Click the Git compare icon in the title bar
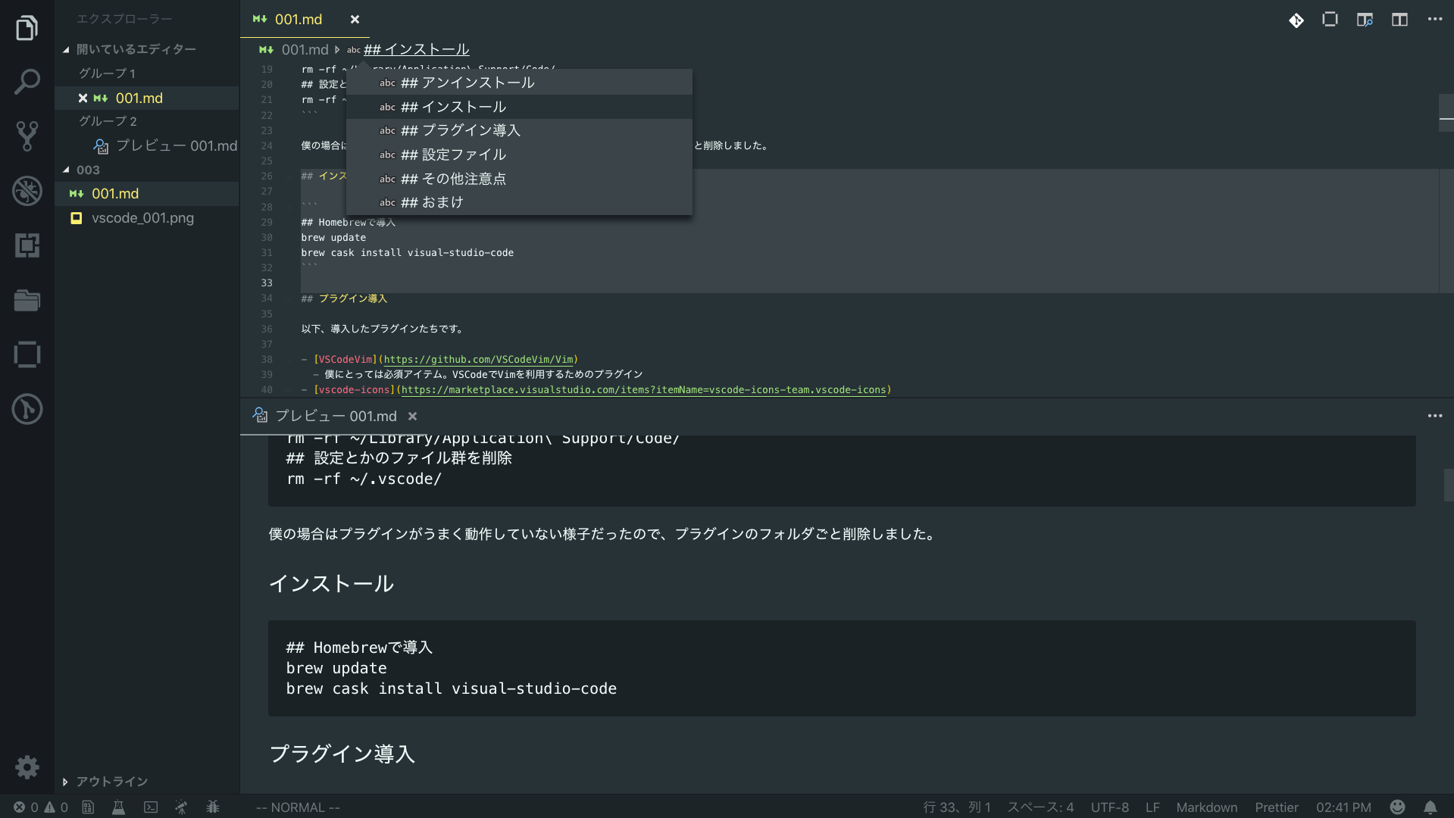 pos(1296,20)
